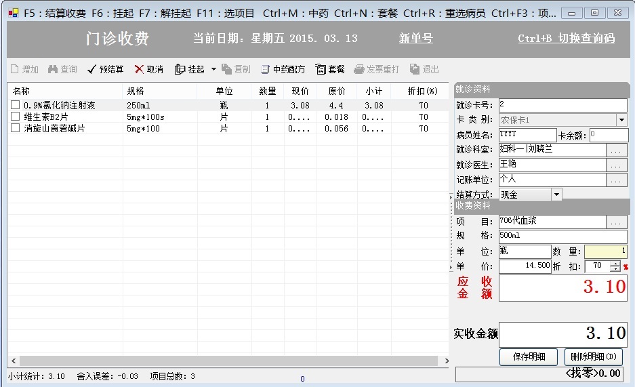
Task: Select the 0.9%氯化钠注射液 item name
Action: point(60,105)
